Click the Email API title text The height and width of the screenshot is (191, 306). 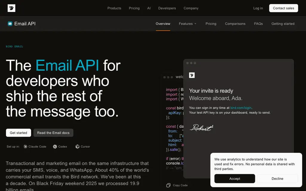(x=25, y=24)
